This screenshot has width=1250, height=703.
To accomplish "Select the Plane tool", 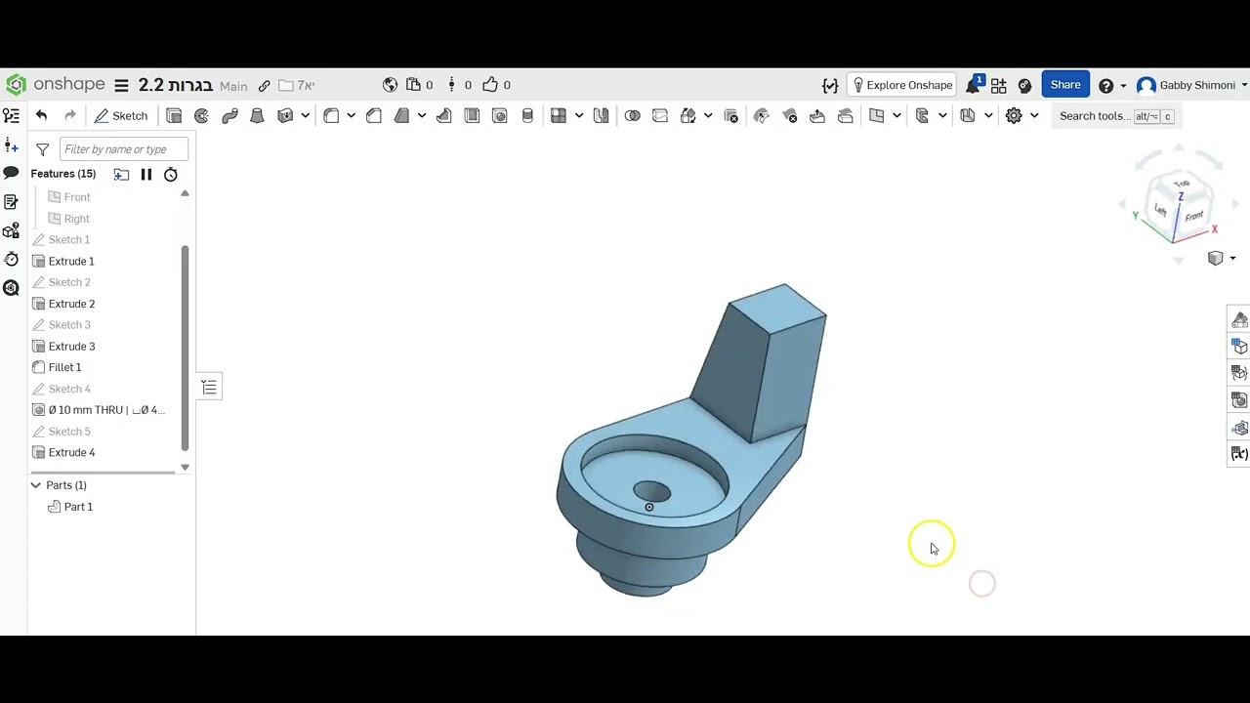I will click(x=876, y=116).
